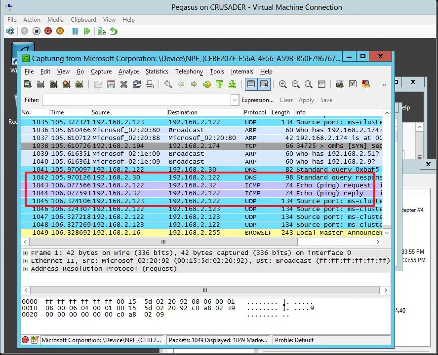The image size is (438, 355).
Task: Pause the virtual machine
Action: point(75,31)
